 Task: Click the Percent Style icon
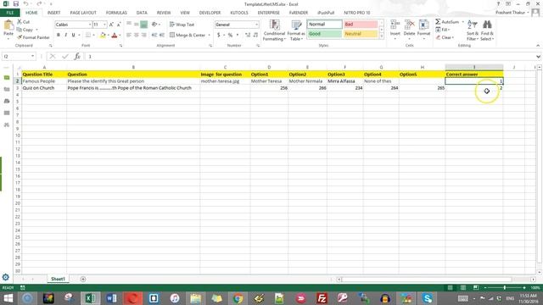click(230, 35)
